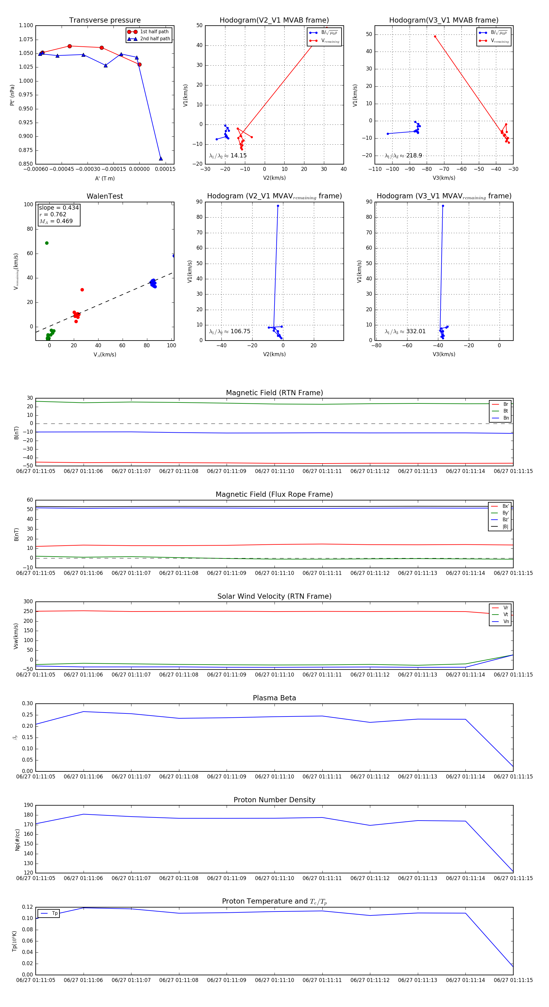Screen dimensions: 549x1007
Task: Click the 'Solar Wind Velocity (RTN Frame)' title
Action: pyautogui.click(x=274, y=596)
